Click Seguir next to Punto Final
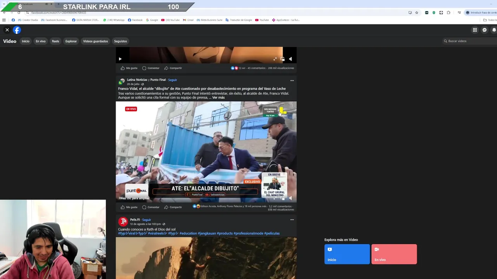The width and height of the screenshot is (497, 279). click(172, 80)
